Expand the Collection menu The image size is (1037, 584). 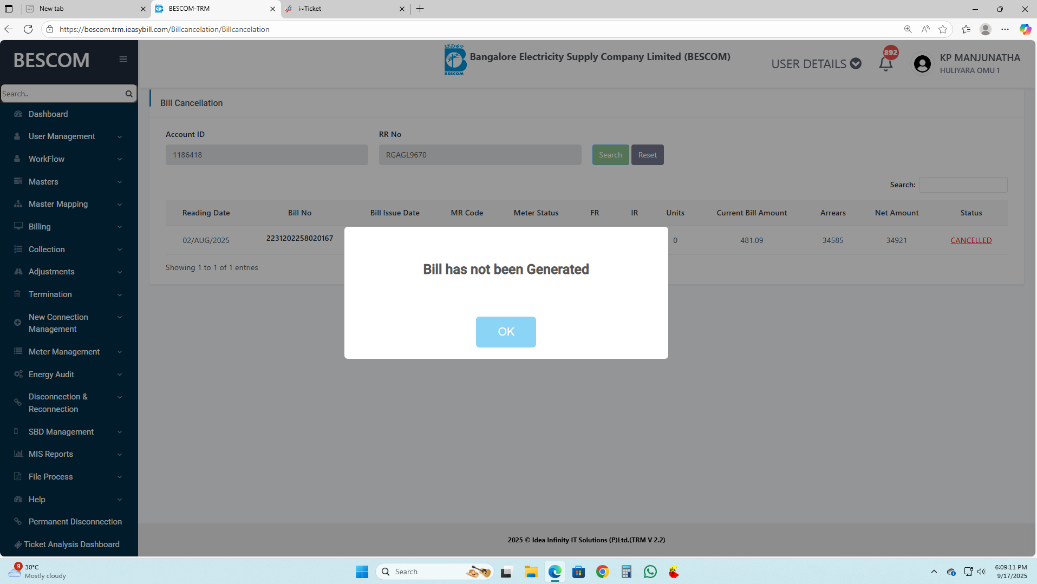coord(69,250)
